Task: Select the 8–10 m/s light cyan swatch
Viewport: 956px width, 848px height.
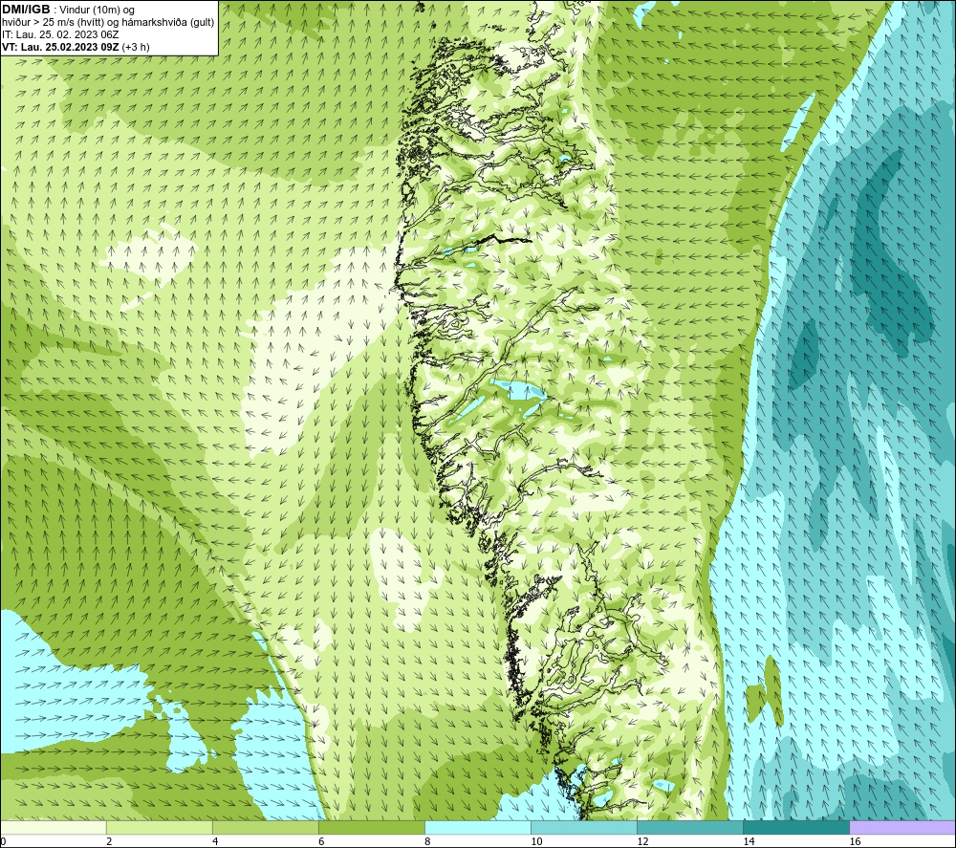Action: pyautogui.click(x=478, y=827)
